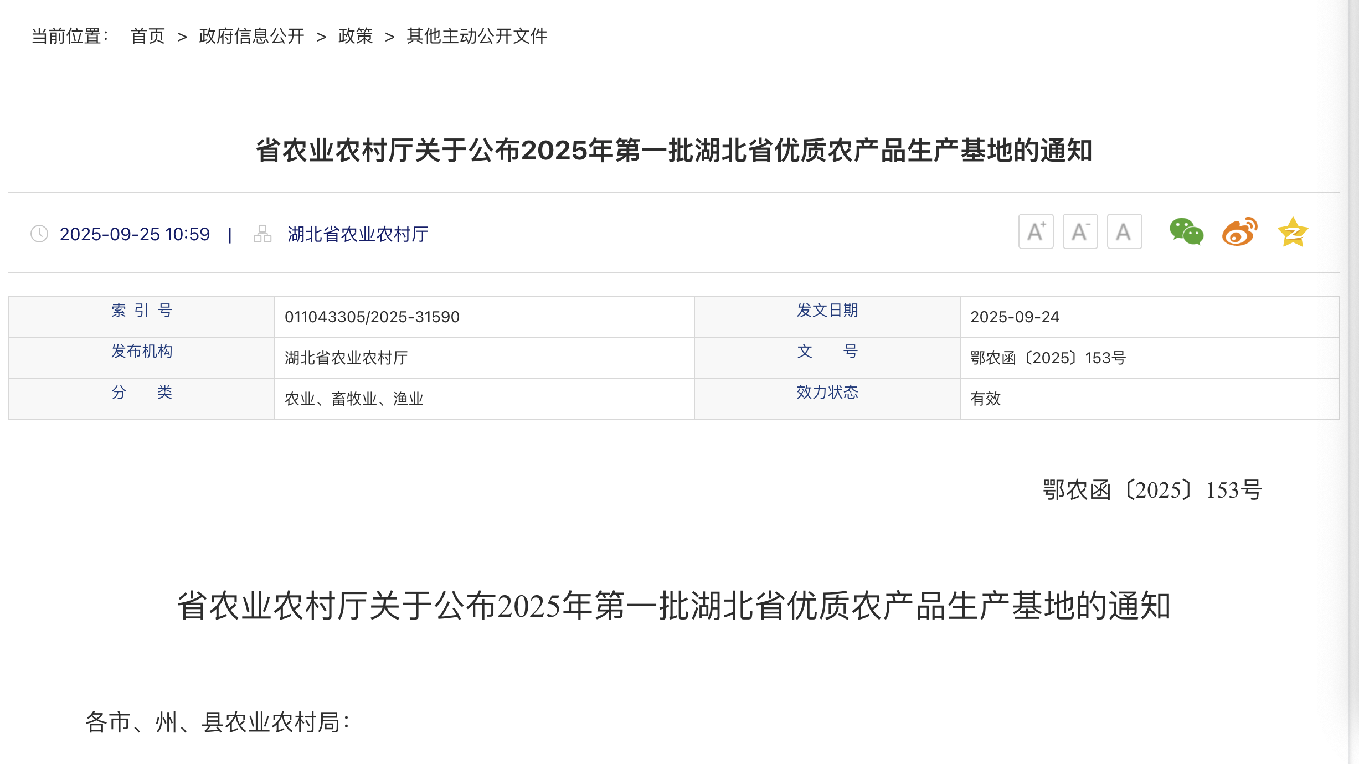Image resolution: width=1359 pixels, height=764 pixels.
Task: Share to QQ Zone star icon
Action: pyautogui.click(x=1293, y=232)
